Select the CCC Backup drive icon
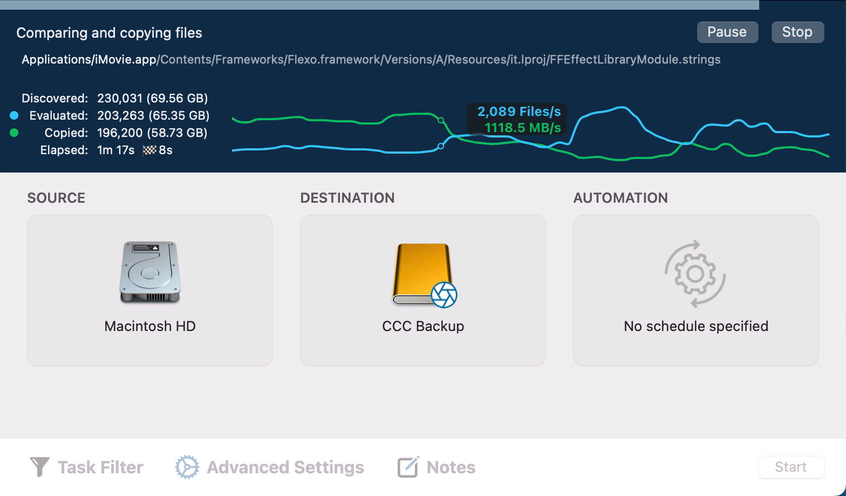The image size is (846, 496). point(422,274)
